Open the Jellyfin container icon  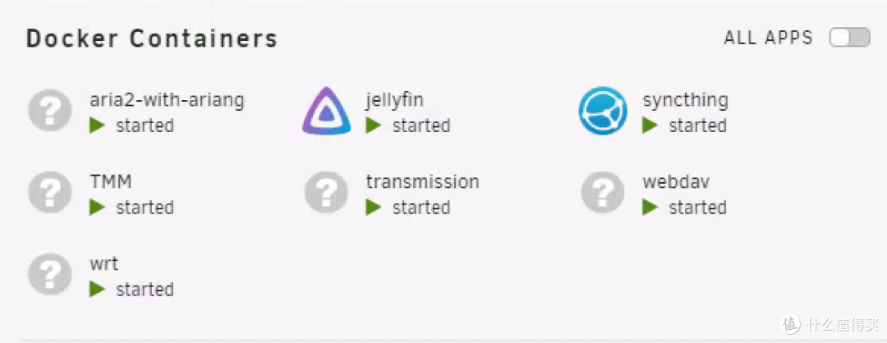click(326, 111)
